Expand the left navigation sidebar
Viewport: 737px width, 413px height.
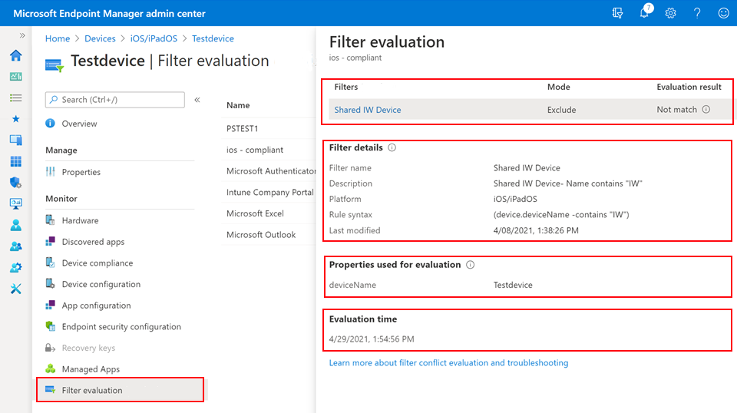click(x=22, y=35)
